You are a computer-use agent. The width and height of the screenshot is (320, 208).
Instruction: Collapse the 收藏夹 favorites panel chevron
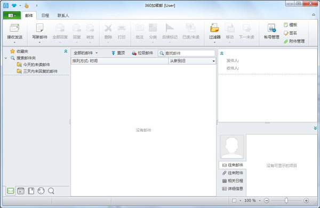point(66,51)
